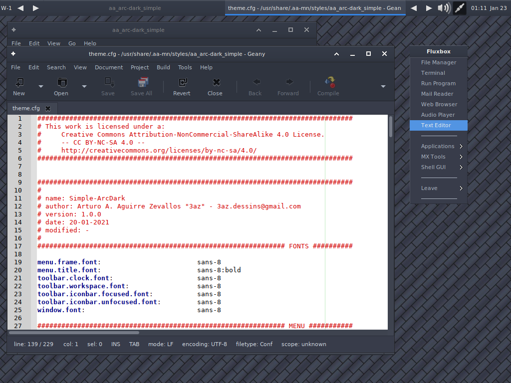Viewport: 511px width, 383px height.
Task: Click the Save toolbar icon
Action: click(108, 83)
